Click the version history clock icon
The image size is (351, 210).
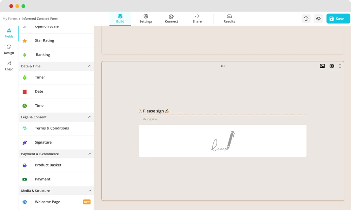click(306, 19)
